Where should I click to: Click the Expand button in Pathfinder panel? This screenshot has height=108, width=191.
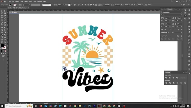183,78
